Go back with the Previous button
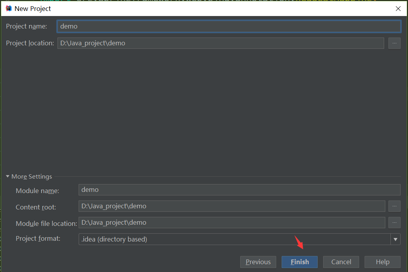This screenshot has height=272, width=408. click(x=258, y=262)
